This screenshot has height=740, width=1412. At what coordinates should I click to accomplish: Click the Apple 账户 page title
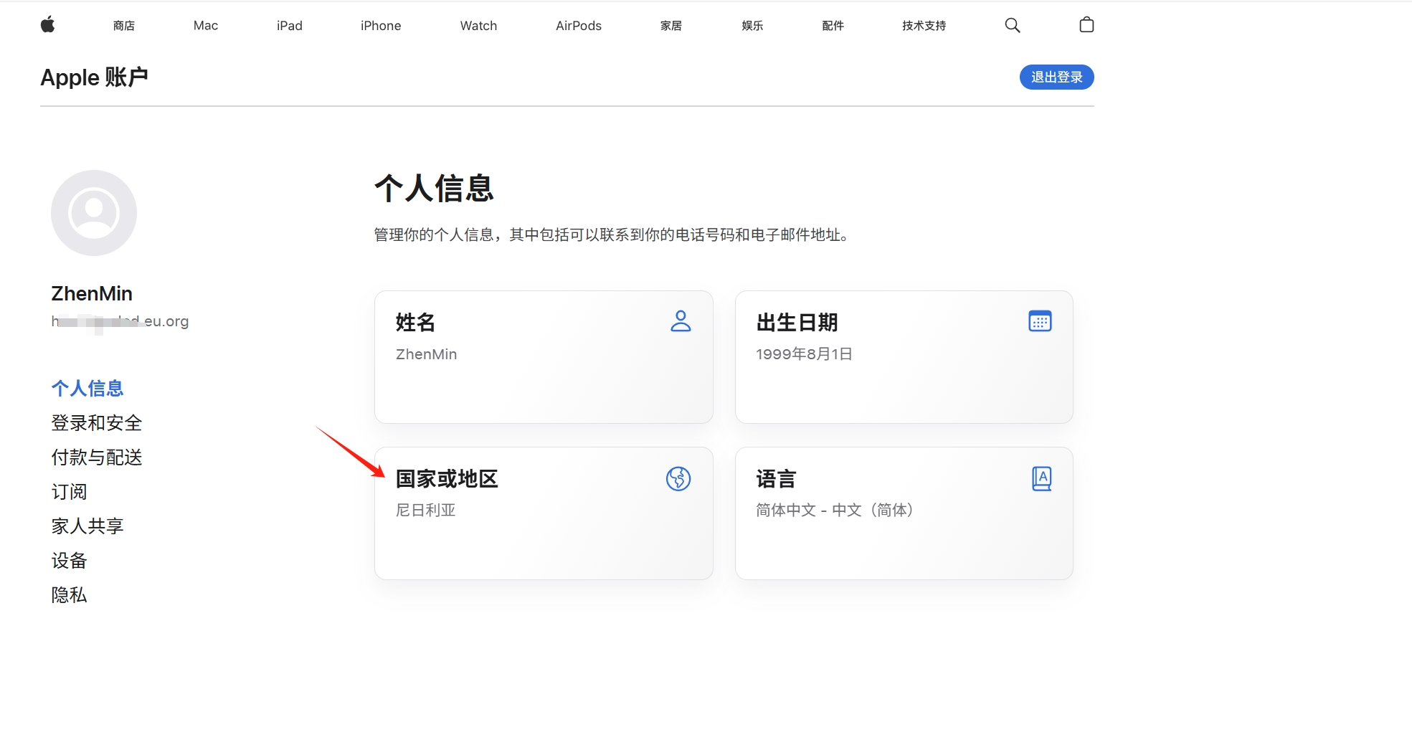pos(94,77)
